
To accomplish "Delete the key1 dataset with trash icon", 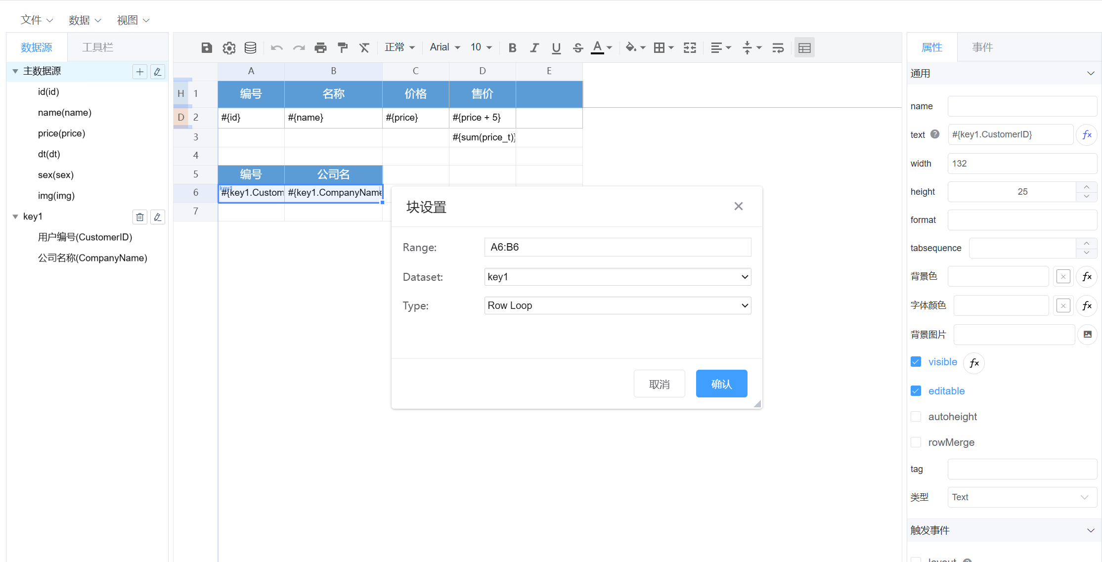I will pos(140,217).
